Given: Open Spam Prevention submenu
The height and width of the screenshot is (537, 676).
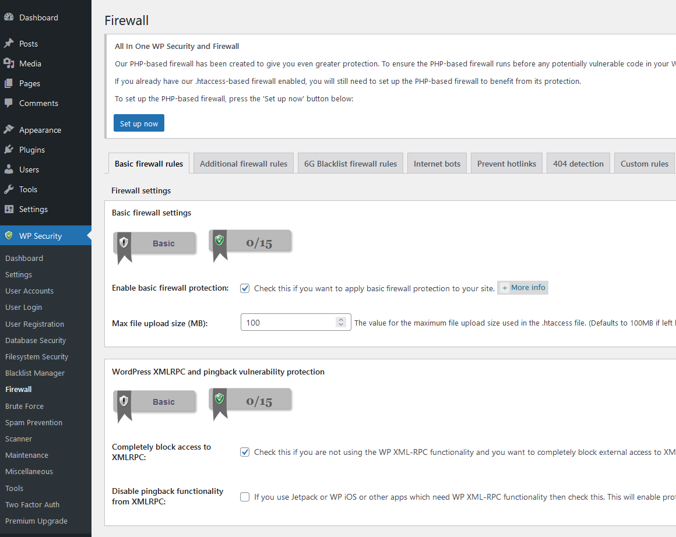Looking at the screenshot, I should 34,422.
